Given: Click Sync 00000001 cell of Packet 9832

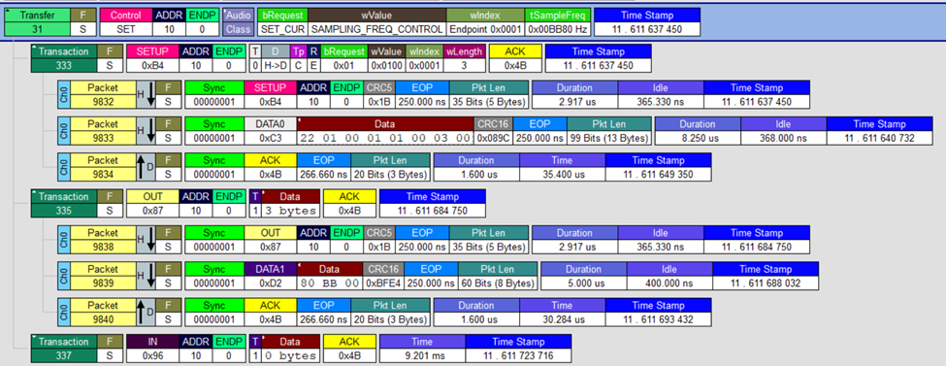Looking at the screenshot, I should coord(214,95).
